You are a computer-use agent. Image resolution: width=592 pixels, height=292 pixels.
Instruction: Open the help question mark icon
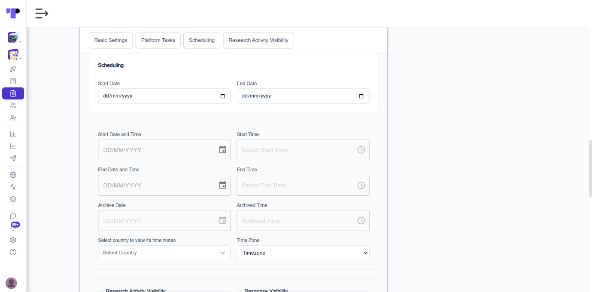tap(13, 252)
